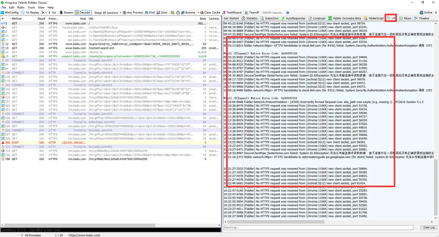Select session 14 /favicon.ico

coord(110,52)
